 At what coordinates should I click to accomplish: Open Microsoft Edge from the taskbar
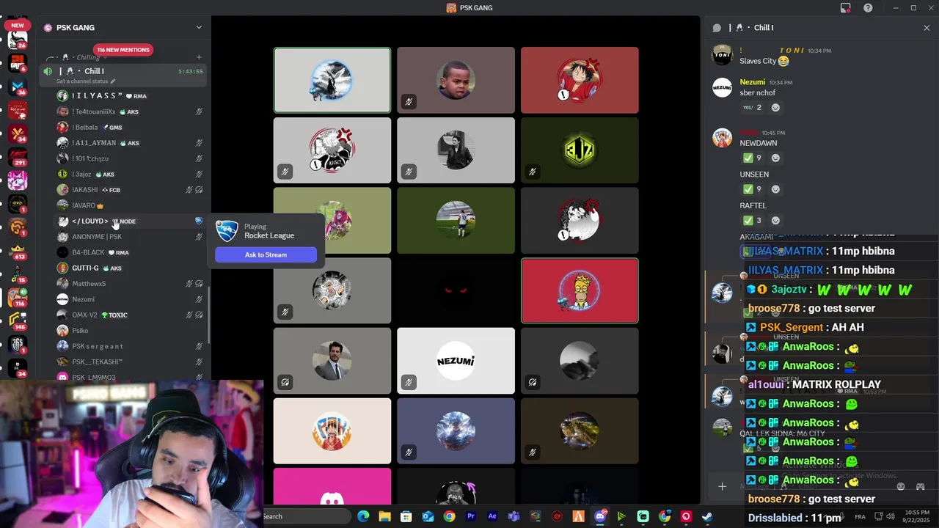point(363,516)
